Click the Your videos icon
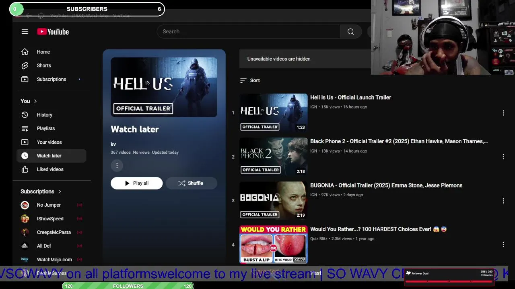The height and width of the screenshot is (289, 515). [25, 142]
